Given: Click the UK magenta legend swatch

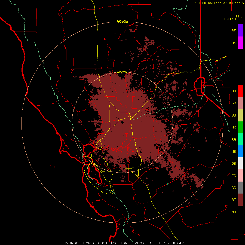Looking at the screenshot, I should tap(240, 43).
